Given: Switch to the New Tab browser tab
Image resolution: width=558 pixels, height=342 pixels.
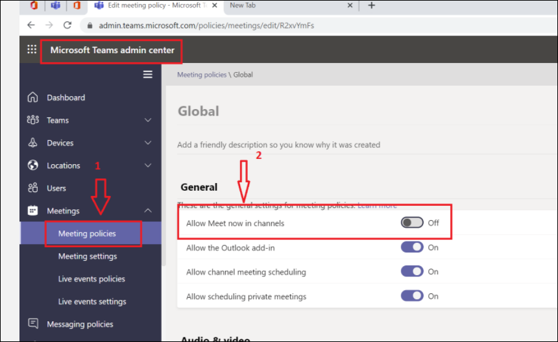Looking at the screenshot, I should [290, 6].
